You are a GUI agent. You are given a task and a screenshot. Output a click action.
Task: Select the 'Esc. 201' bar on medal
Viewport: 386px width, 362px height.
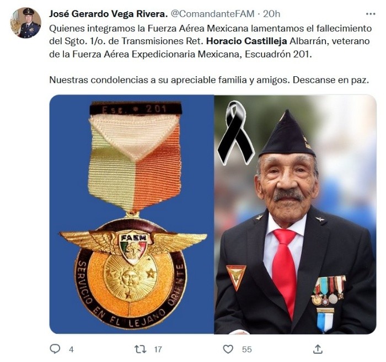coord(136,109)
